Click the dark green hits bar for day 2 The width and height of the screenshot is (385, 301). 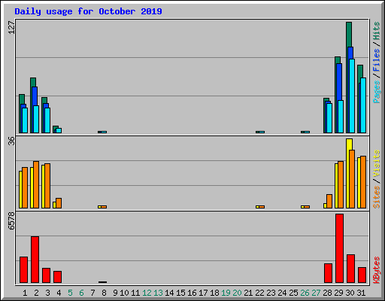coord(33,82)
